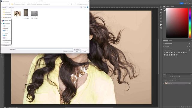Screen dimensions: 192x108
Task: Click the Place button
Action: coord(77,52)
